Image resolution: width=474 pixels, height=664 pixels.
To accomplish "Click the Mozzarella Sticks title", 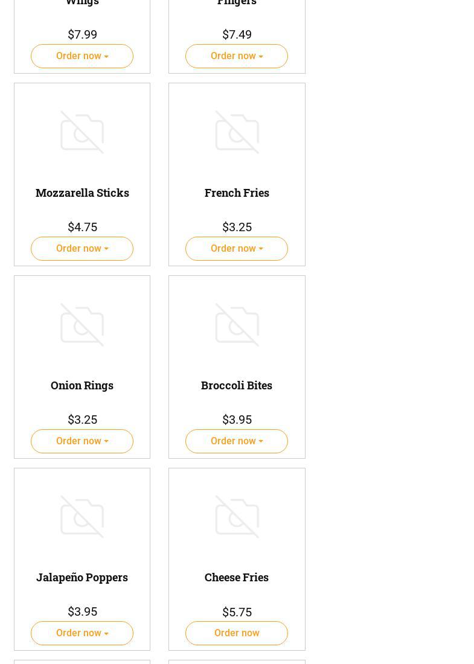I will point(82,193).
